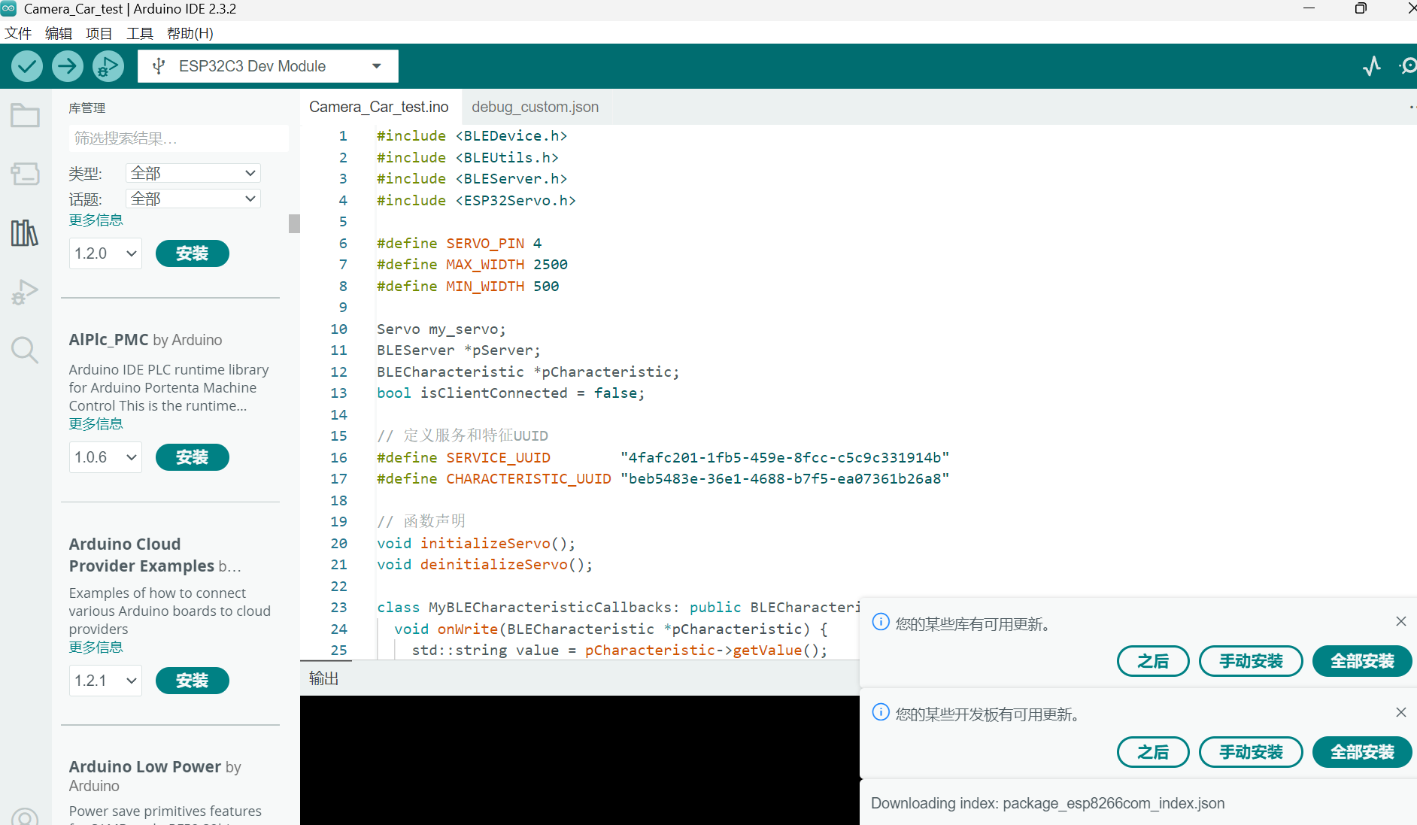Open 更多信息 link above 1.2.0 version
1417x825 pixels.
[96, 220]
